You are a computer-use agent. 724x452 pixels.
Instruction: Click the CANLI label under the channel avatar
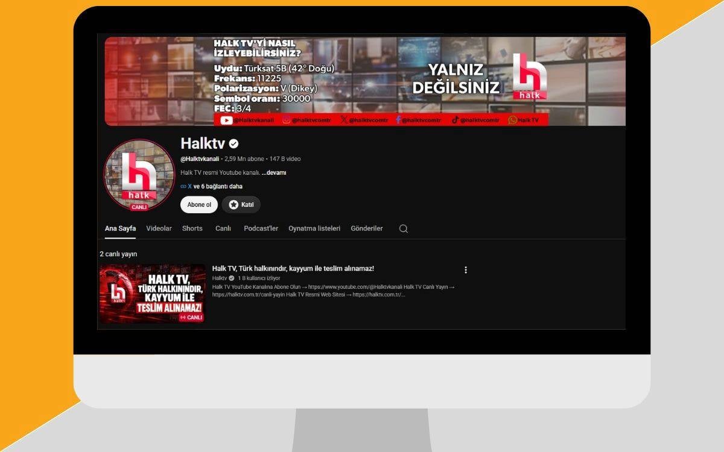(139, 207)
